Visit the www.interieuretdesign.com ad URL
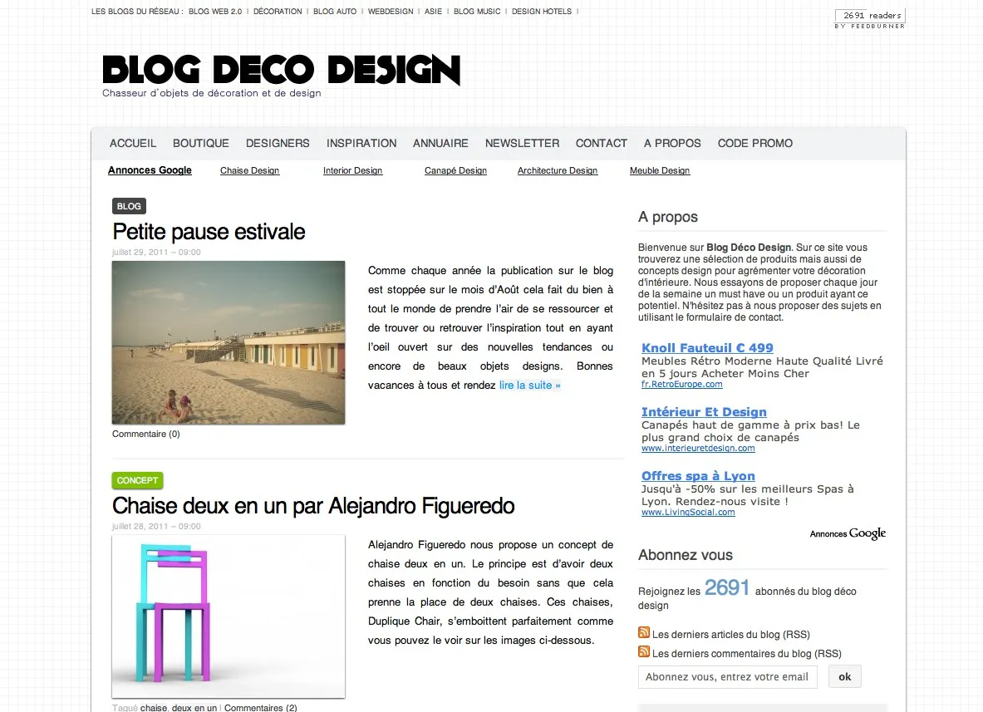The width and height of the screenshot is (983, 712). click(x=698, y=448)
